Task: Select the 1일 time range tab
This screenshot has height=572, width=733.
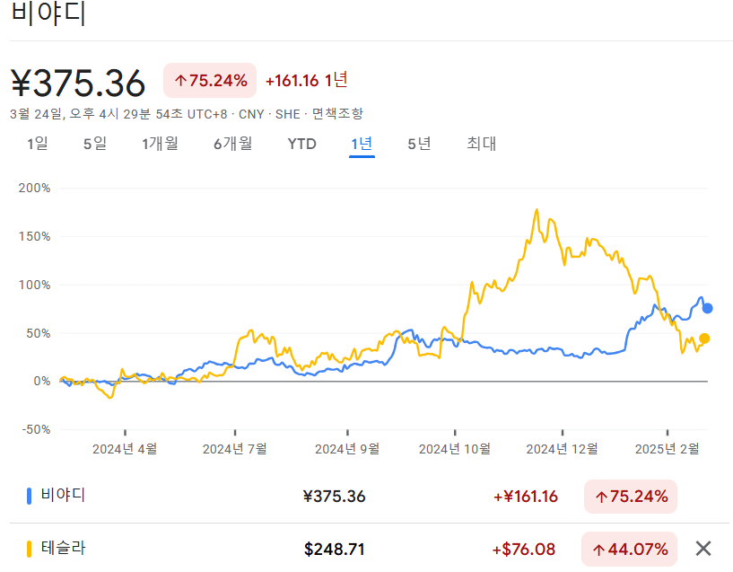Action: (38, 144)
